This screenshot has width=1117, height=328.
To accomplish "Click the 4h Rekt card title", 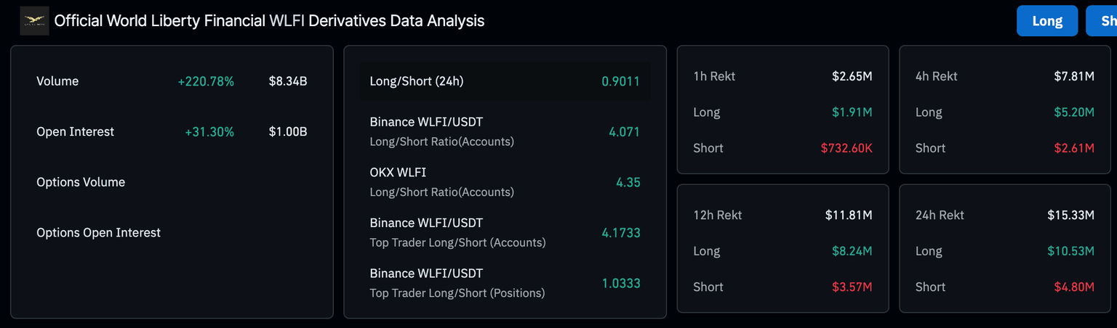I will point(937,76).
